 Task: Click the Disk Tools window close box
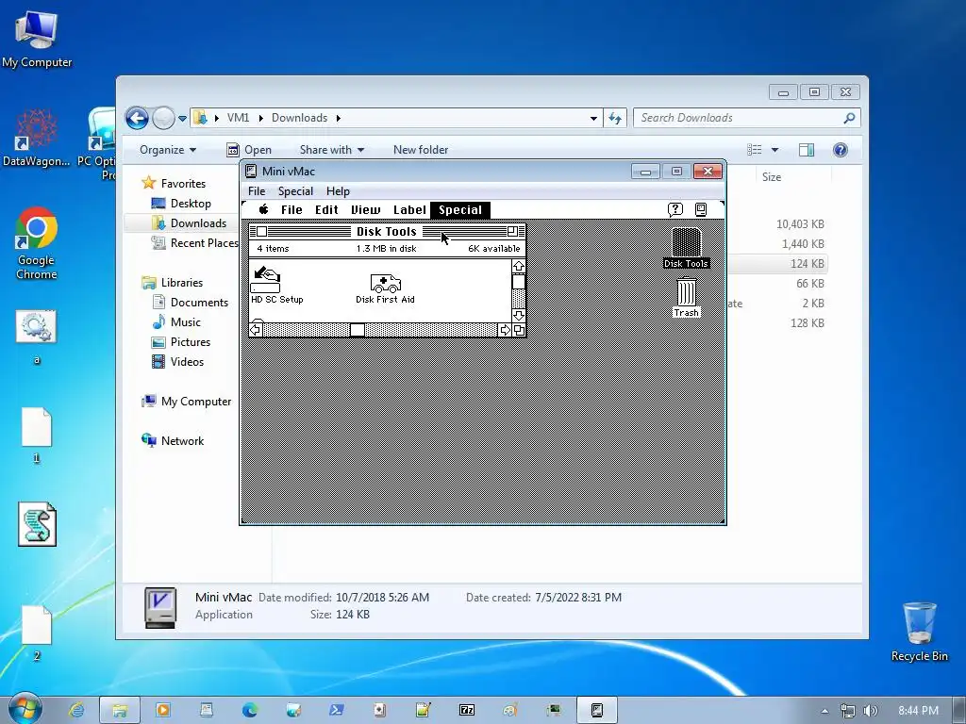[262, 232]
